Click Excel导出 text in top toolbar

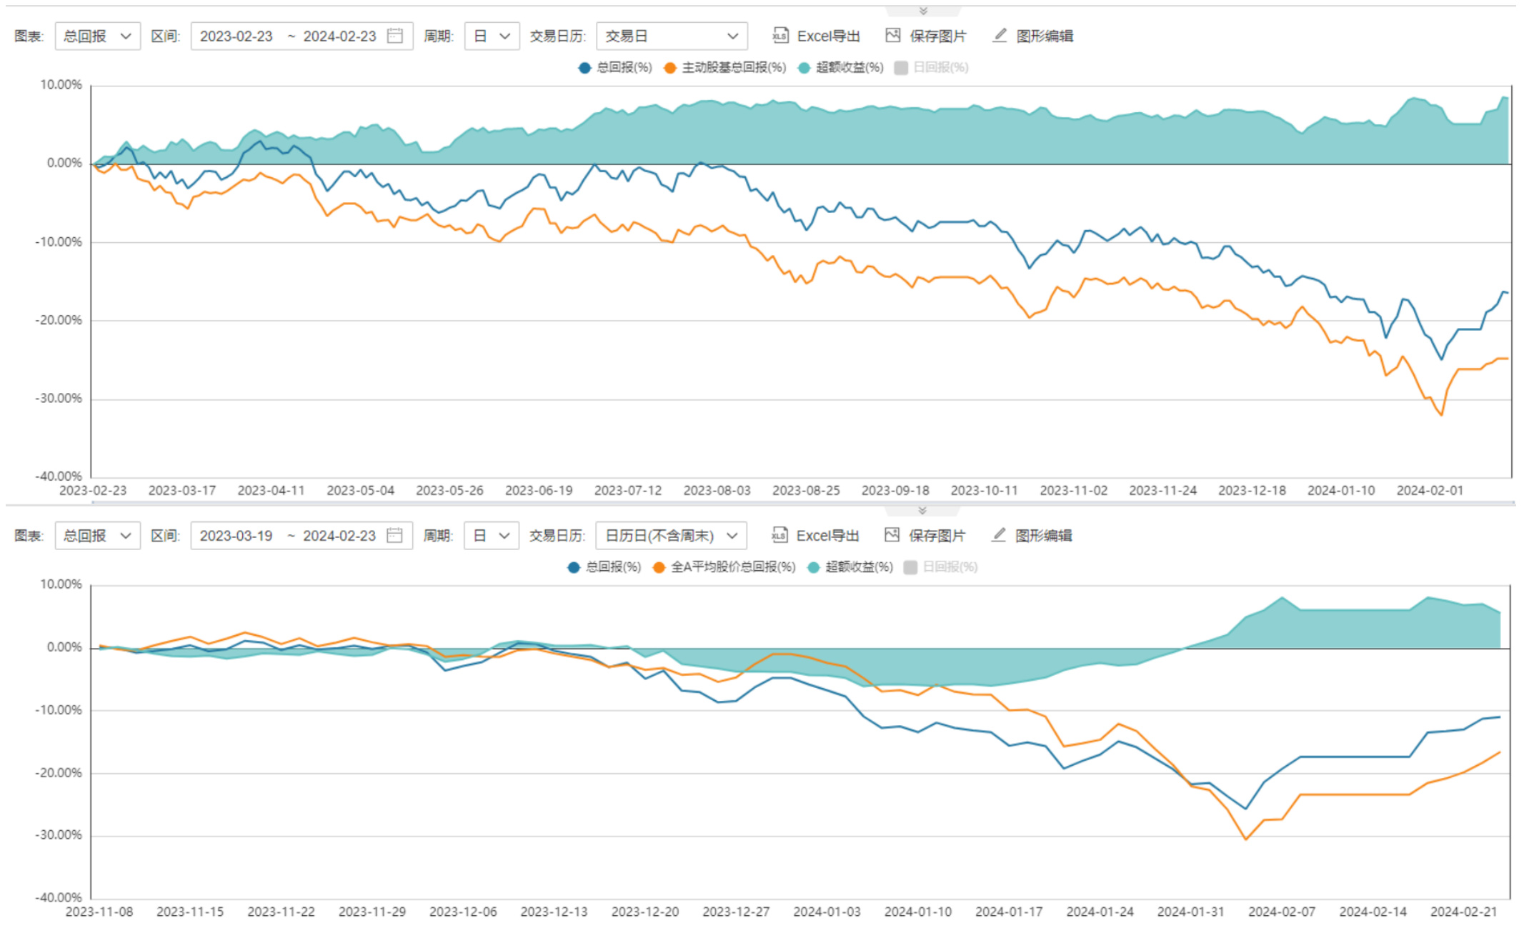pyautogui.click(x=828, y=36)
